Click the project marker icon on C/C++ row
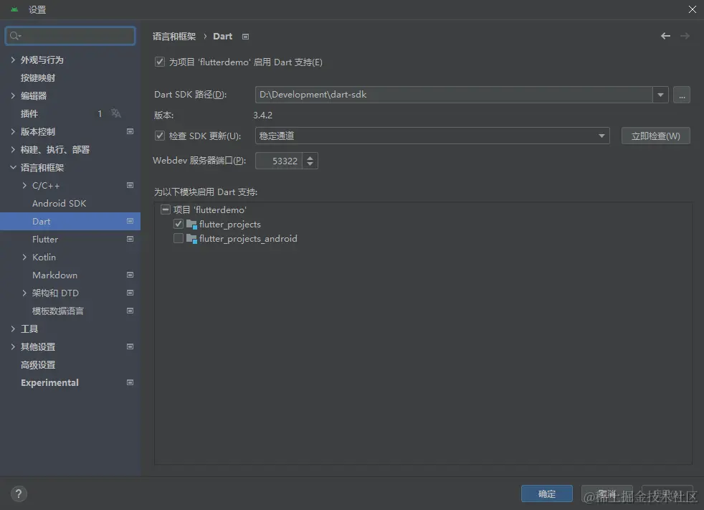Viewport: 704px width, 510px height. tap(130, 185)
